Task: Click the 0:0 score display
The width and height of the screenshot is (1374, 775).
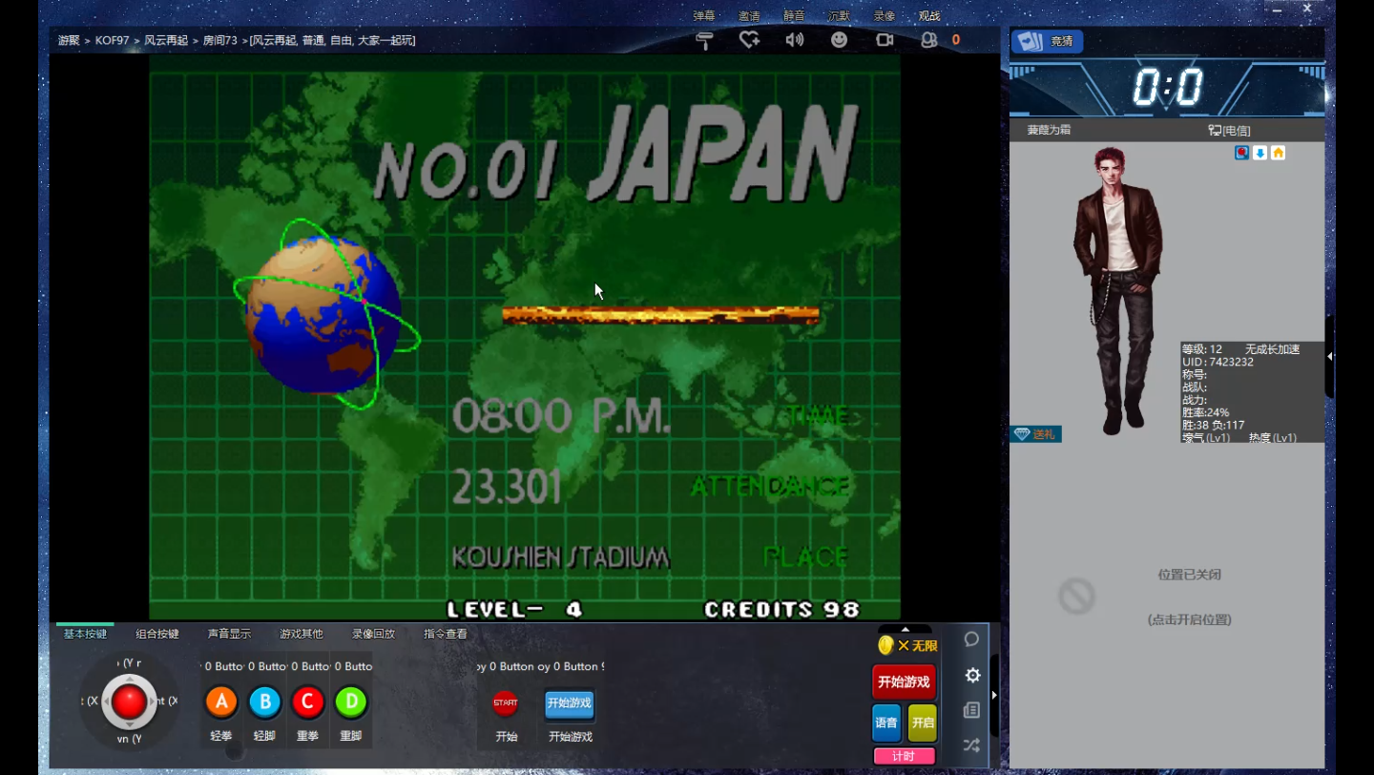Action: [x=1168, y=89]
